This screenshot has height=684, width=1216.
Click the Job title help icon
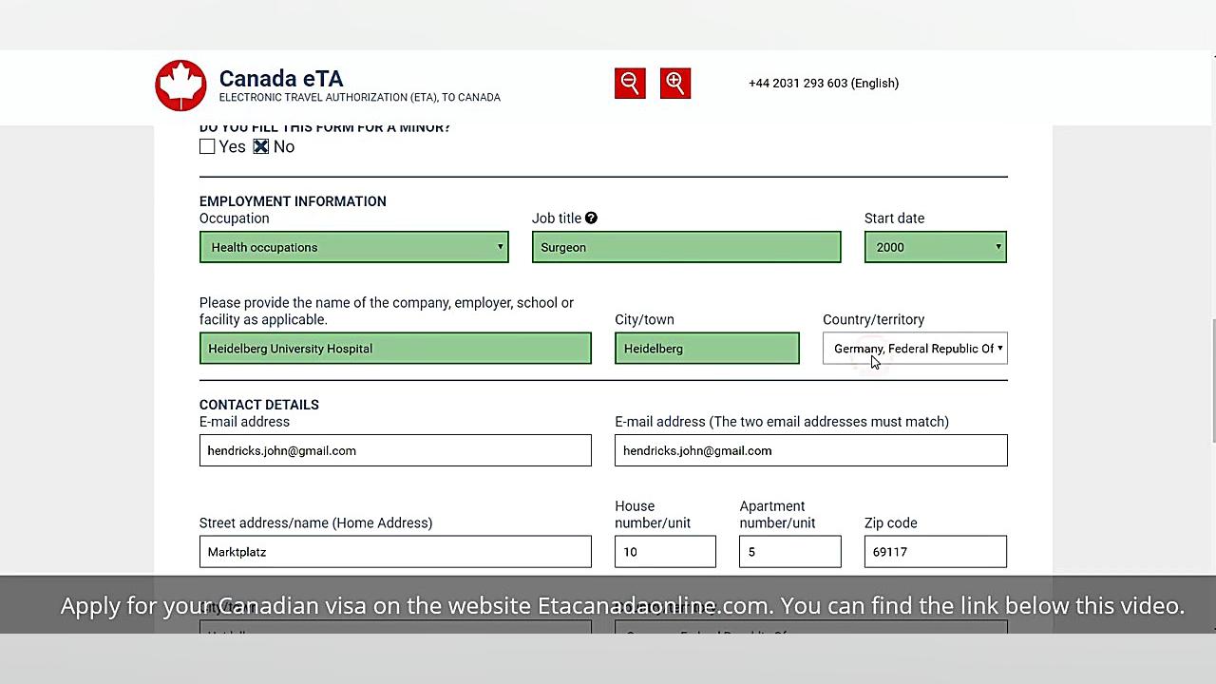tap(591, 218)
